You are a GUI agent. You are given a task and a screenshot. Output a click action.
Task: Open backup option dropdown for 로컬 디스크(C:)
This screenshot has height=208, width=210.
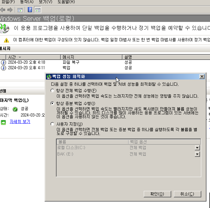(197, 148)
